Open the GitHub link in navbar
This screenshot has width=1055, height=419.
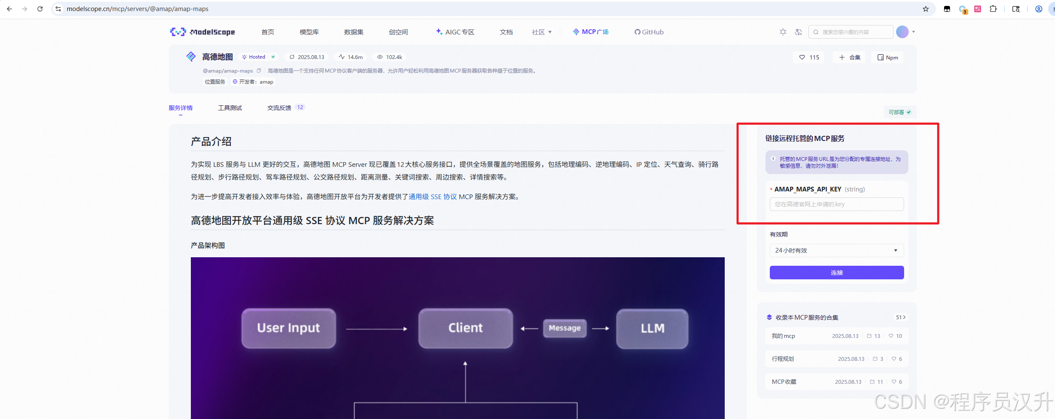click(x=649, y=32)
